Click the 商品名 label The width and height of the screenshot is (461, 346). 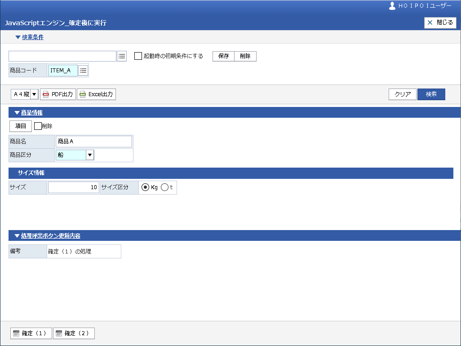pyautogui.click(x=18, y=142)
